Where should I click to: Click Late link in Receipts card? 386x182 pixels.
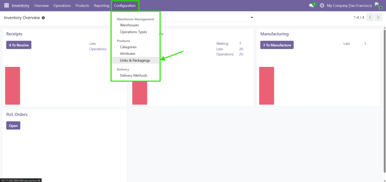pyautogui.click(x=93, y=43)
